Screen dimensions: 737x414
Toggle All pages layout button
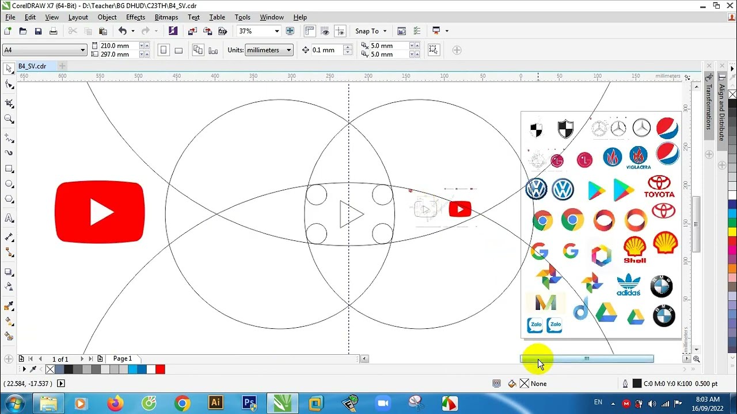pyautogui.click(x=198, y=50)
